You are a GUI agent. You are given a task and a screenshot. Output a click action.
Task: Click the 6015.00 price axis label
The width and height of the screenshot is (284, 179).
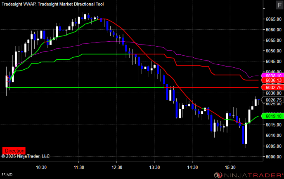[x=274, y=125]
